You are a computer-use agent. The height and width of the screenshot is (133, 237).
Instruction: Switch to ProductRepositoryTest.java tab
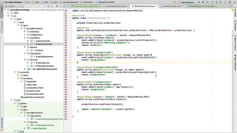point(201,6)
